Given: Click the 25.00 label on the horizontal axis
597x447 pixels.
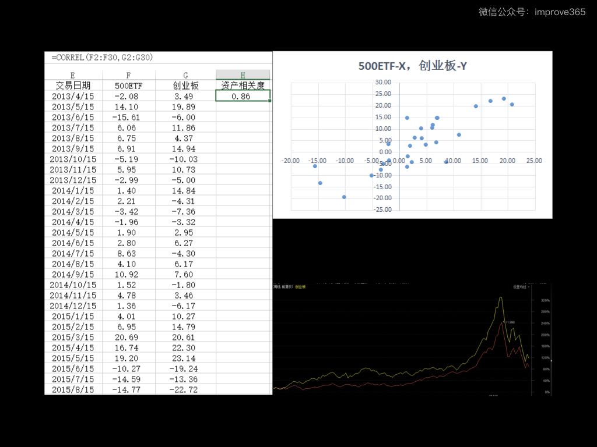Looking at the screenshot, I should [533, 161].
